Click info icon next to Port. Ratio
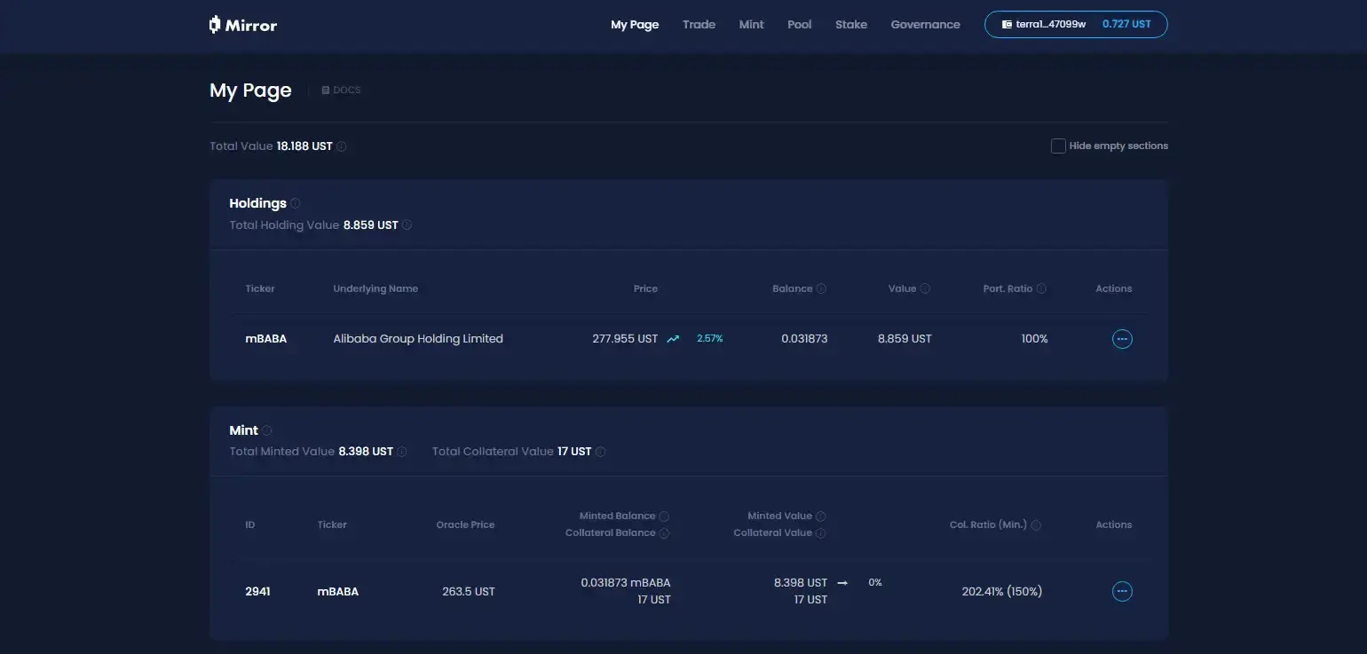Viewport: 1367px width, 654px height. tap(1041, 288)
